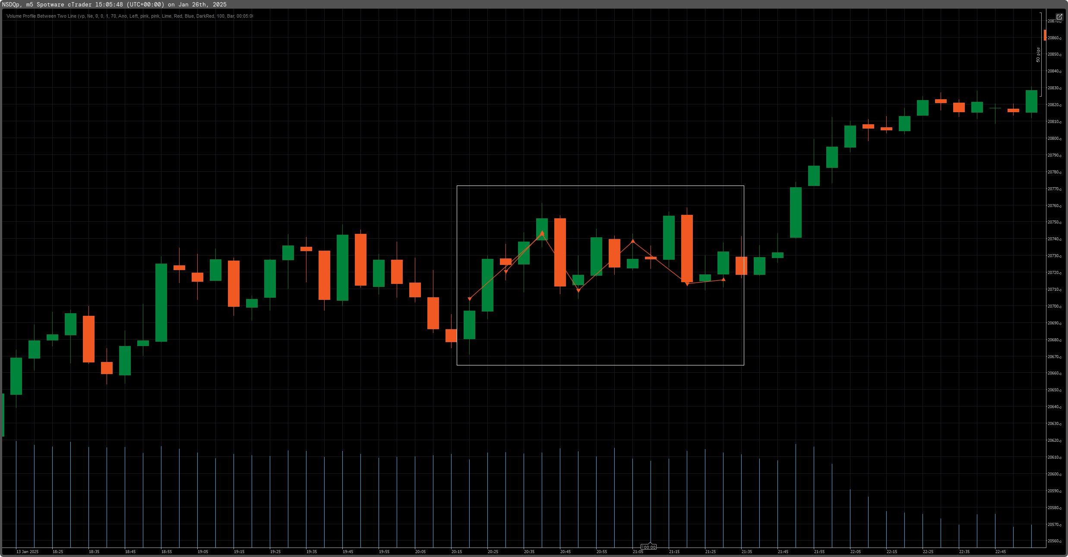Click the Volume Profile indicator label
Screen dimensions: 1068x557
point(130,16)
